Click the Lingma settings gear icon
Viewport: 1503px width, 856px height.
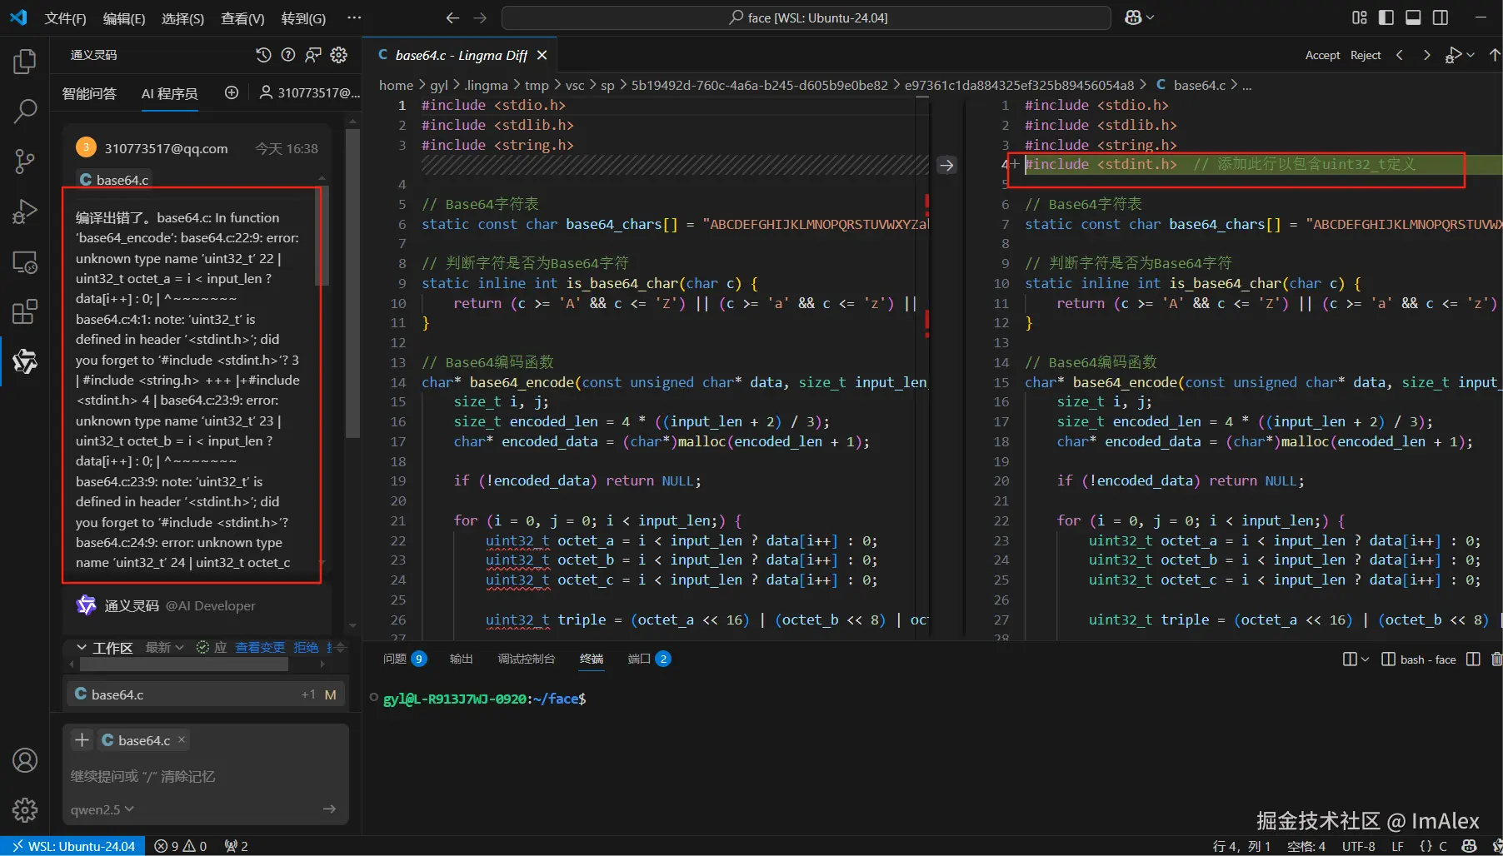(339, 55)
